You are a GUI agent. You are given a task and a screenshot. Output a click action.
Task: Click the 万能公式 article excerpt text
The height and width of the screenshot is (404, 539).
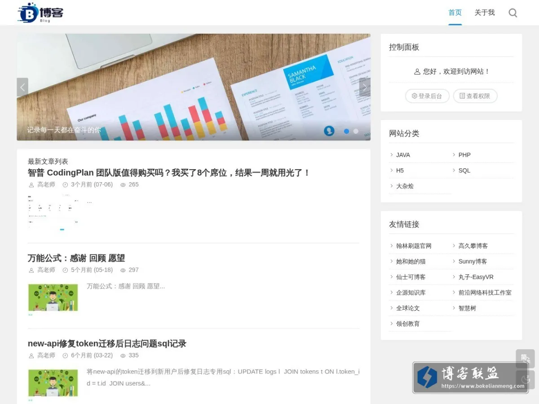coord(126,286)
